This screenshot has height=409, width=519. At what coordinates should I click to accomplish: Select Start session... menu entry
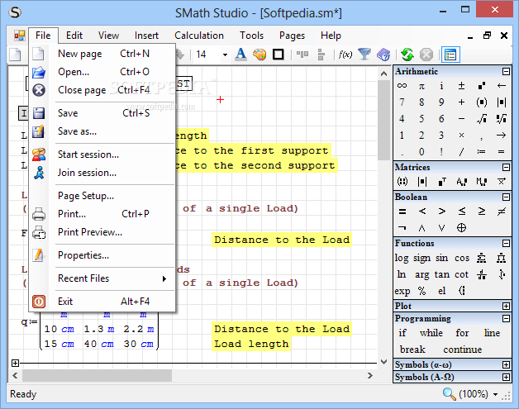pyautogui.click(x=102, y=155)
